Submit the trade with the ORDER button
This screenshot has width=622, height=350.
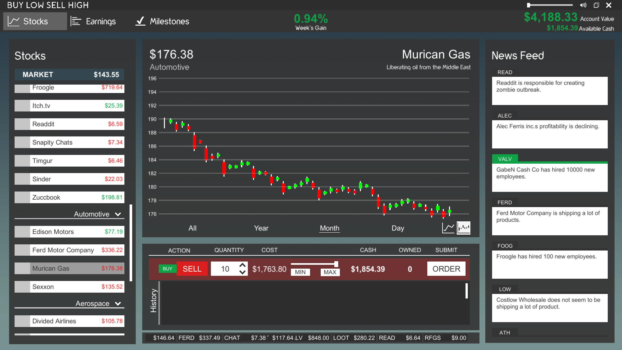point(446,269)
